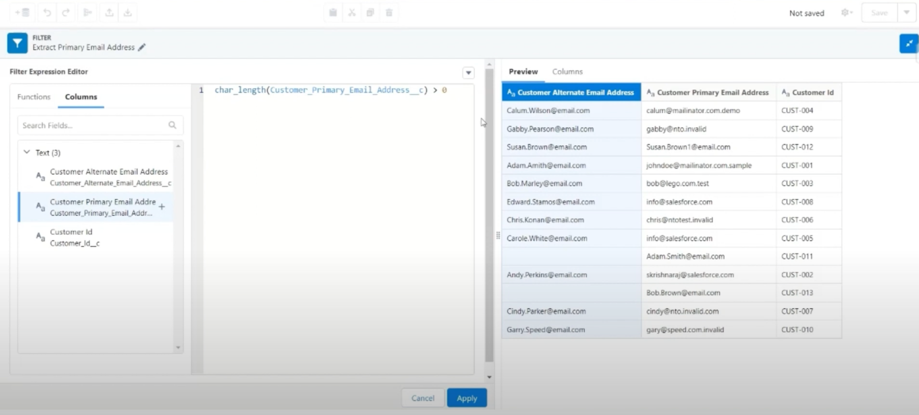
Task: Open the dropdown arrow next to Save
Action: click(x=907, y=12)
